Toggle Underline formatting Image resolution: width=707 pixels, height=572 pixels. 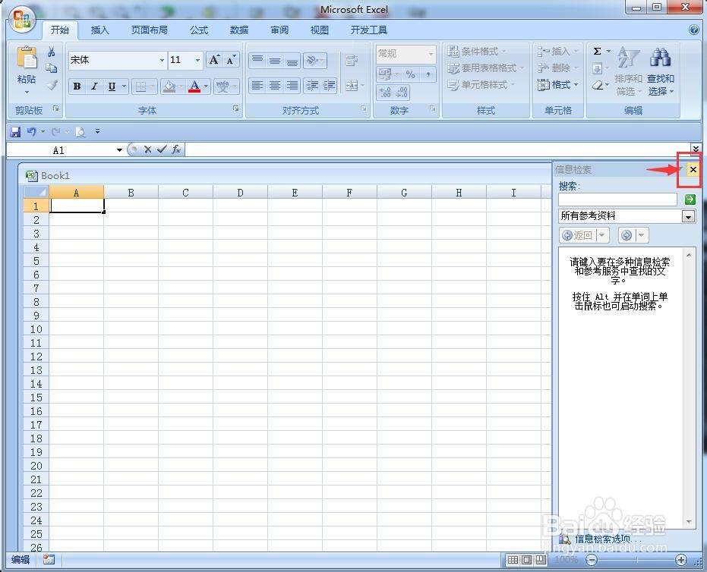click(112, 86)
